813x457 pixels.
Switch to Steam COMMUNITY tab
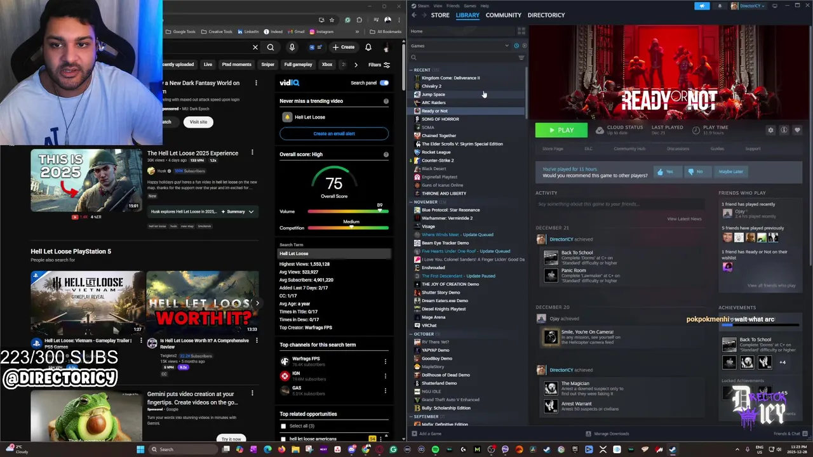[x=503, y=15]
